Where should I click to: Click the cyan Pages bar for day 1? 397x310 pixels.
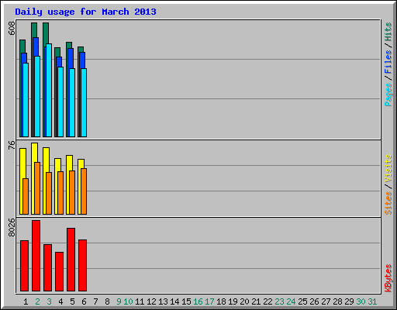(26, 100)
